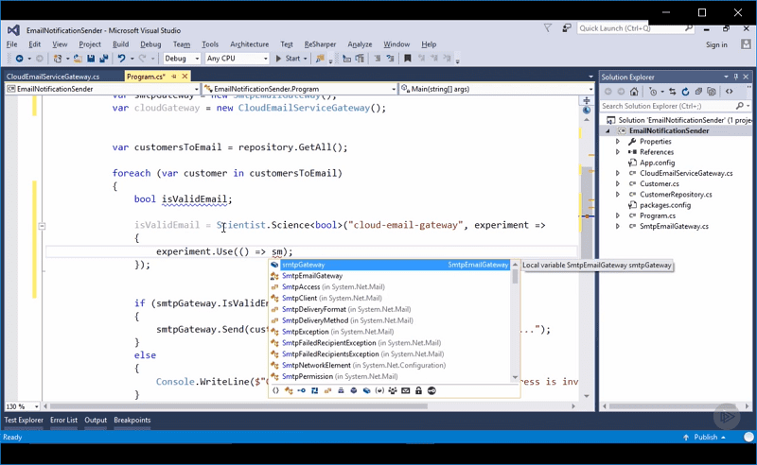Image resolution: width=757 pixels, height=465 pixels.
Task: Open the Start button dropdown arrow
Action: click(305, 59)
